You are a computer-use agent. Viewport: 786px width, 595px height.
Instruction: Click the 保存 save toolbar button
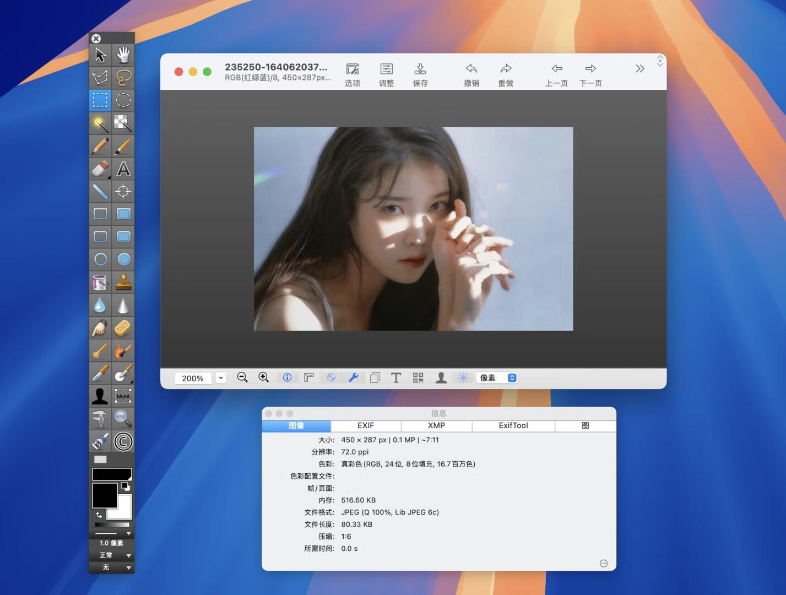[x=420, y=75]
